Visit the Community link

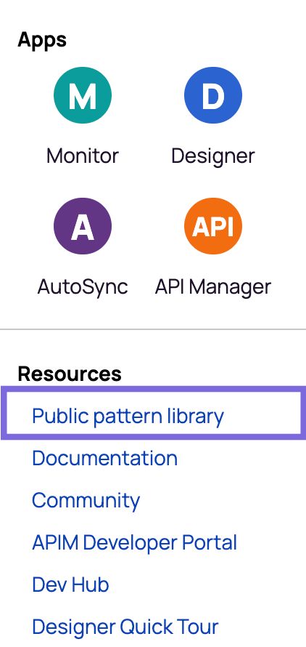tap(86, 501)
